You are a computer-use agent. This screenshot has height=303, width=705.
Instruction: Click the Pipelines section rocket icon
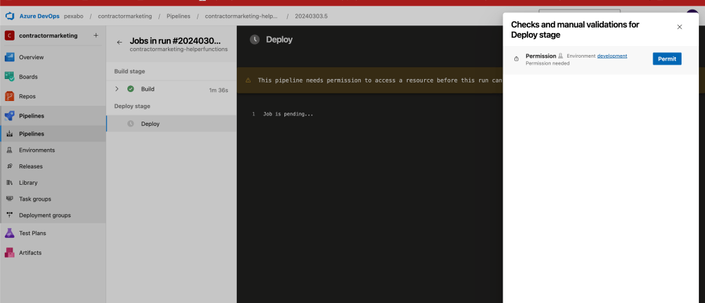[10, 116]
